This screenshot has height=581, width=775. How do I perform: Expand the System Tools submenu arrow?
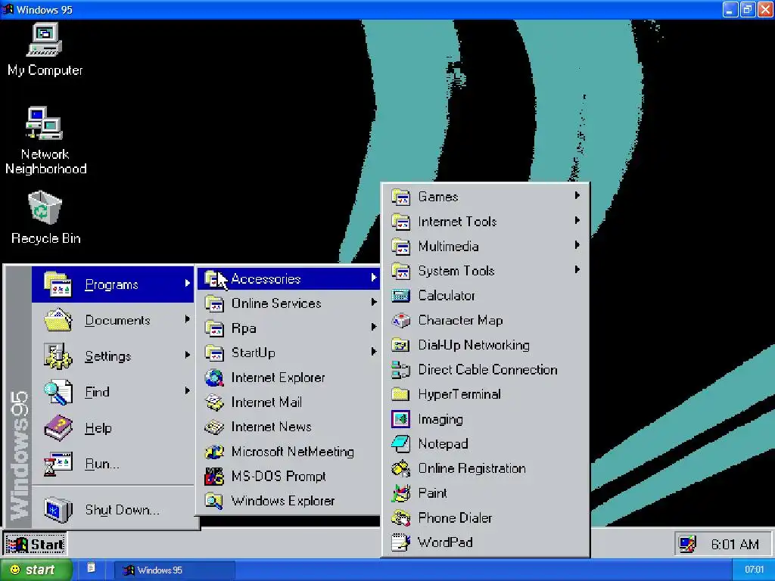[577, 270]
